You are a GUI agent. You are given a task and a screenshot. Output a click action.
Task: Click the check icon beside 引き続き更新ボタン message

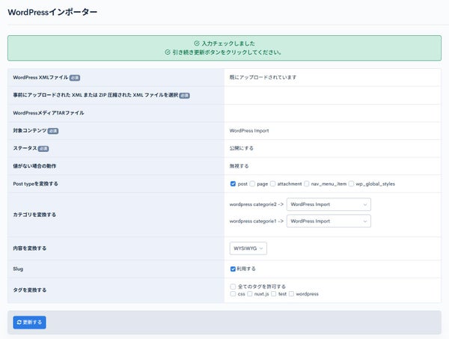168,52
